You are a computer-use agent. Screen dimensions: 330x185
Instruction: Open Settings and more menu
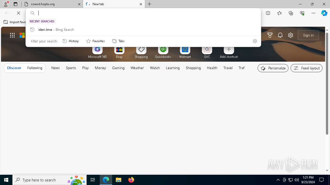[313, 13]
